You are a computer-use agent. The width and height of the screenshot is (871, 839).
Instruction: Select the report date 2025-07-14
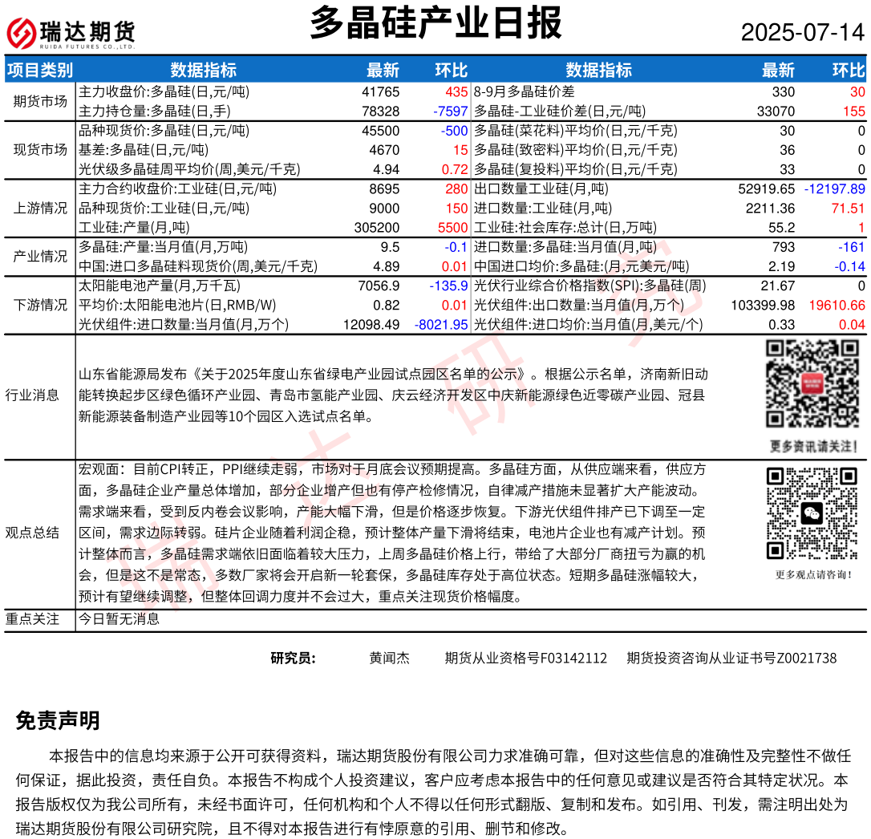pyautogui.click(x=802, y=33)
